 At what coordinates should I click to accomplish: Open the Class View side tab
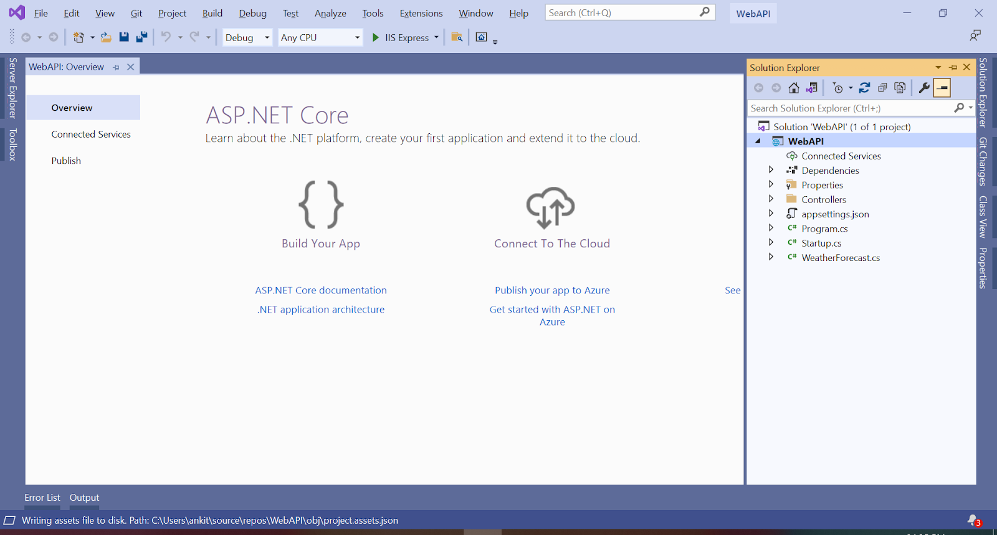[983, 217]
